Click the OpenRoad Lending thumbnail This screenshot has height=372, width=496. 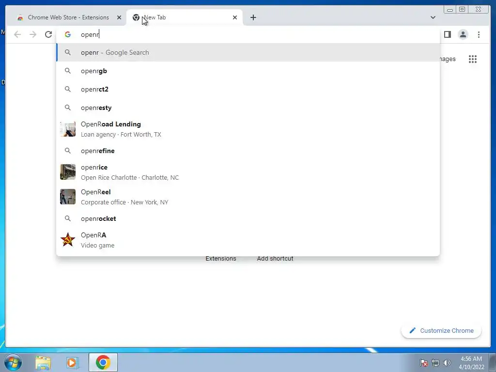tap(68, 129)
